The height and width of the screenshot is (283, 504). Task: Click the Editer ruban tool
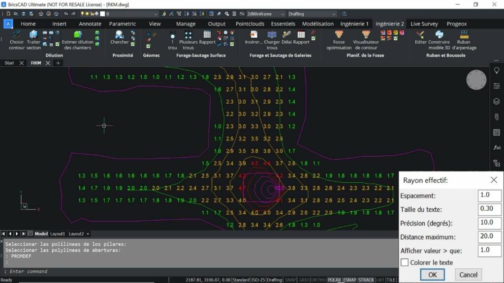[x=420, y=37]
